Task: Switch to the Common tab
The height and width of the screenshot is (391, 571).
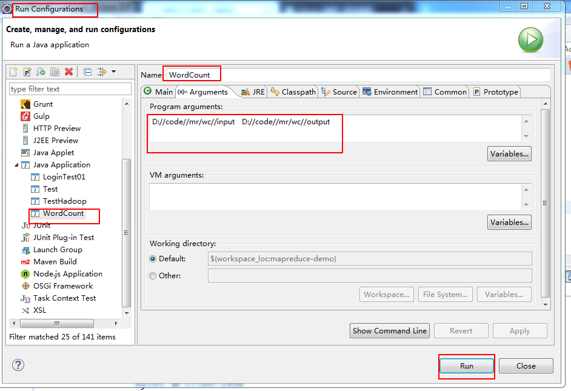Action: (x=445, y=92)
